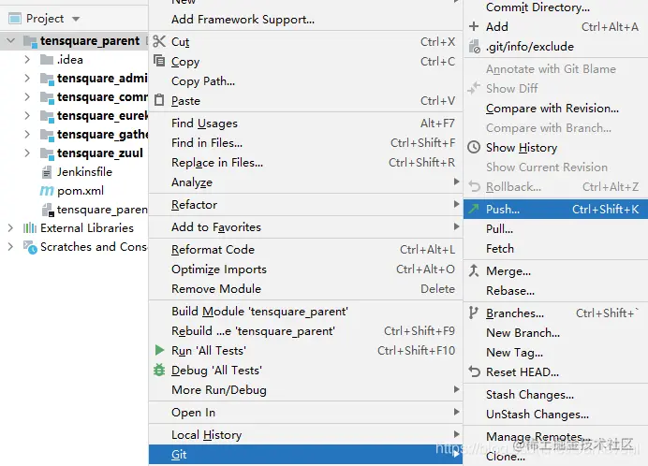648x466 pixels.
Task: Choose Optimize Imports menu entry
Action: pyautogui.click(x=305, y=269)
